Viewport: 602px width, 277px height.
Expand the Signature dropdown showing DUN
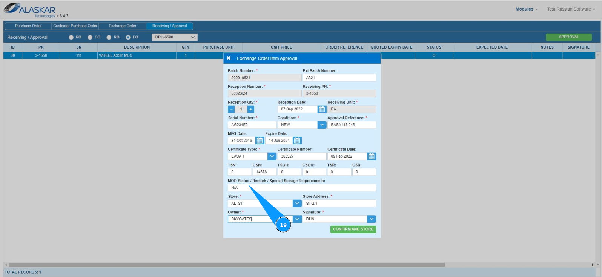[x=372, y=219]
